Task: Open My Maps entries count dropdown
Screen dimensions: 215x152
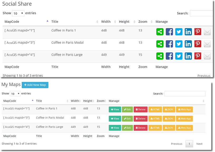Action: coord(15,94)
